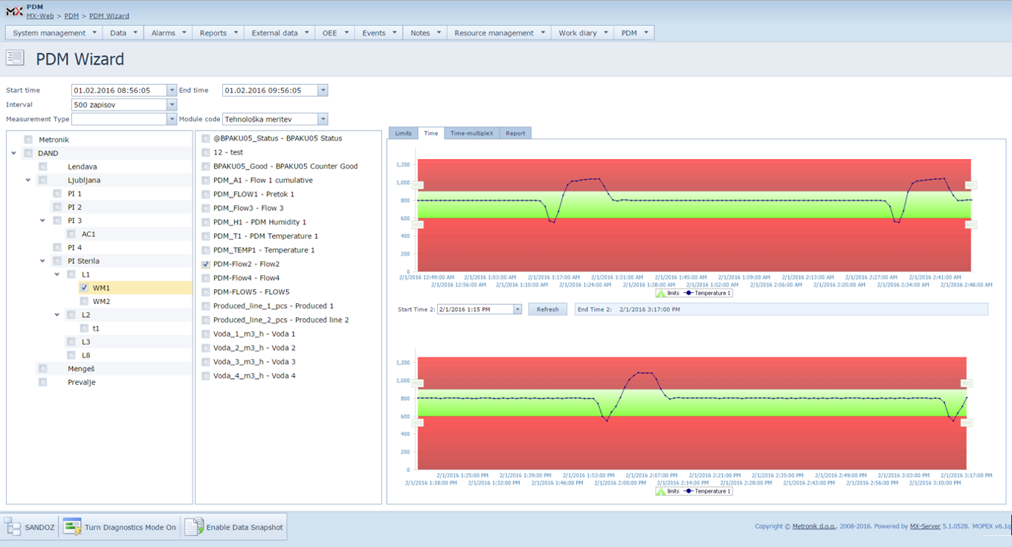Collapse the Ljubljana tree node

28,180
